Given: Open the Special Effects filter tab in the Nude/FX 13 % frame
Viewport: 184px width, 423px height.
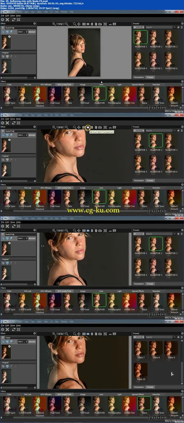Looking at the screenshot, I should coord(138,291).
